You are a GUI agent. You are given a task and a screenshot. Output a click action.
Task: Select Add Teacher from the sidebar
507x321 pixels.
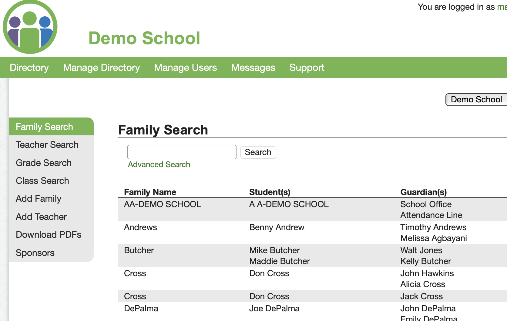[x=41, y=217]
